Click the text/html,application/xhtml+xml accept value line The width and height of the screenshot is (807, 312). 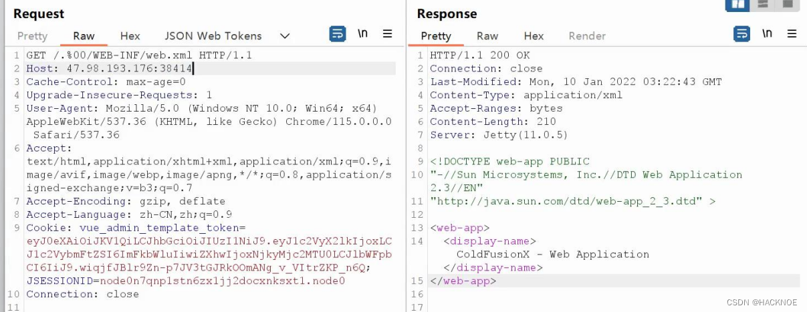click(x=209, y=161)
